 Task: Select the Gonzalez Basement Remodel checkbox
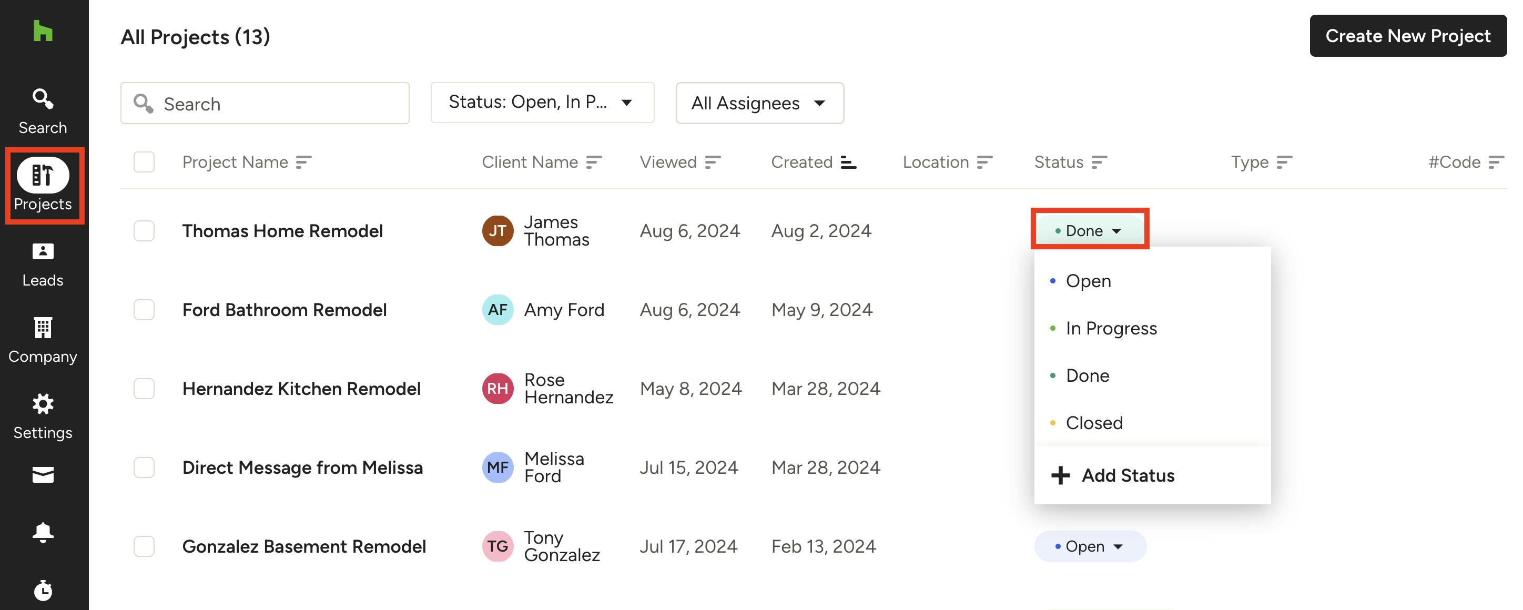(144, 546)
